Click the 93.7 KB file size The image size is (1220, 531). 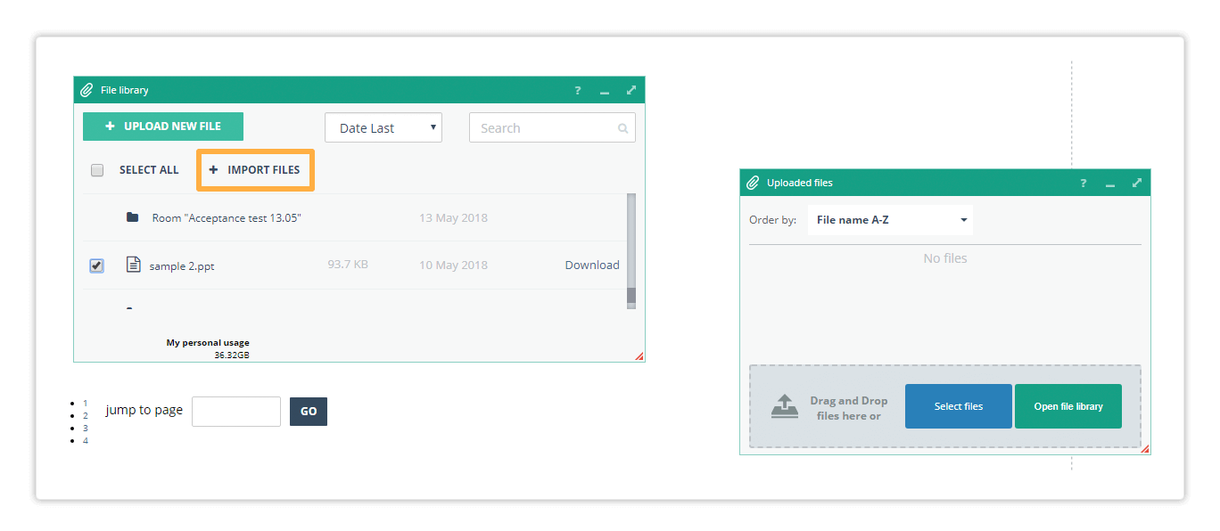[348, 265]
